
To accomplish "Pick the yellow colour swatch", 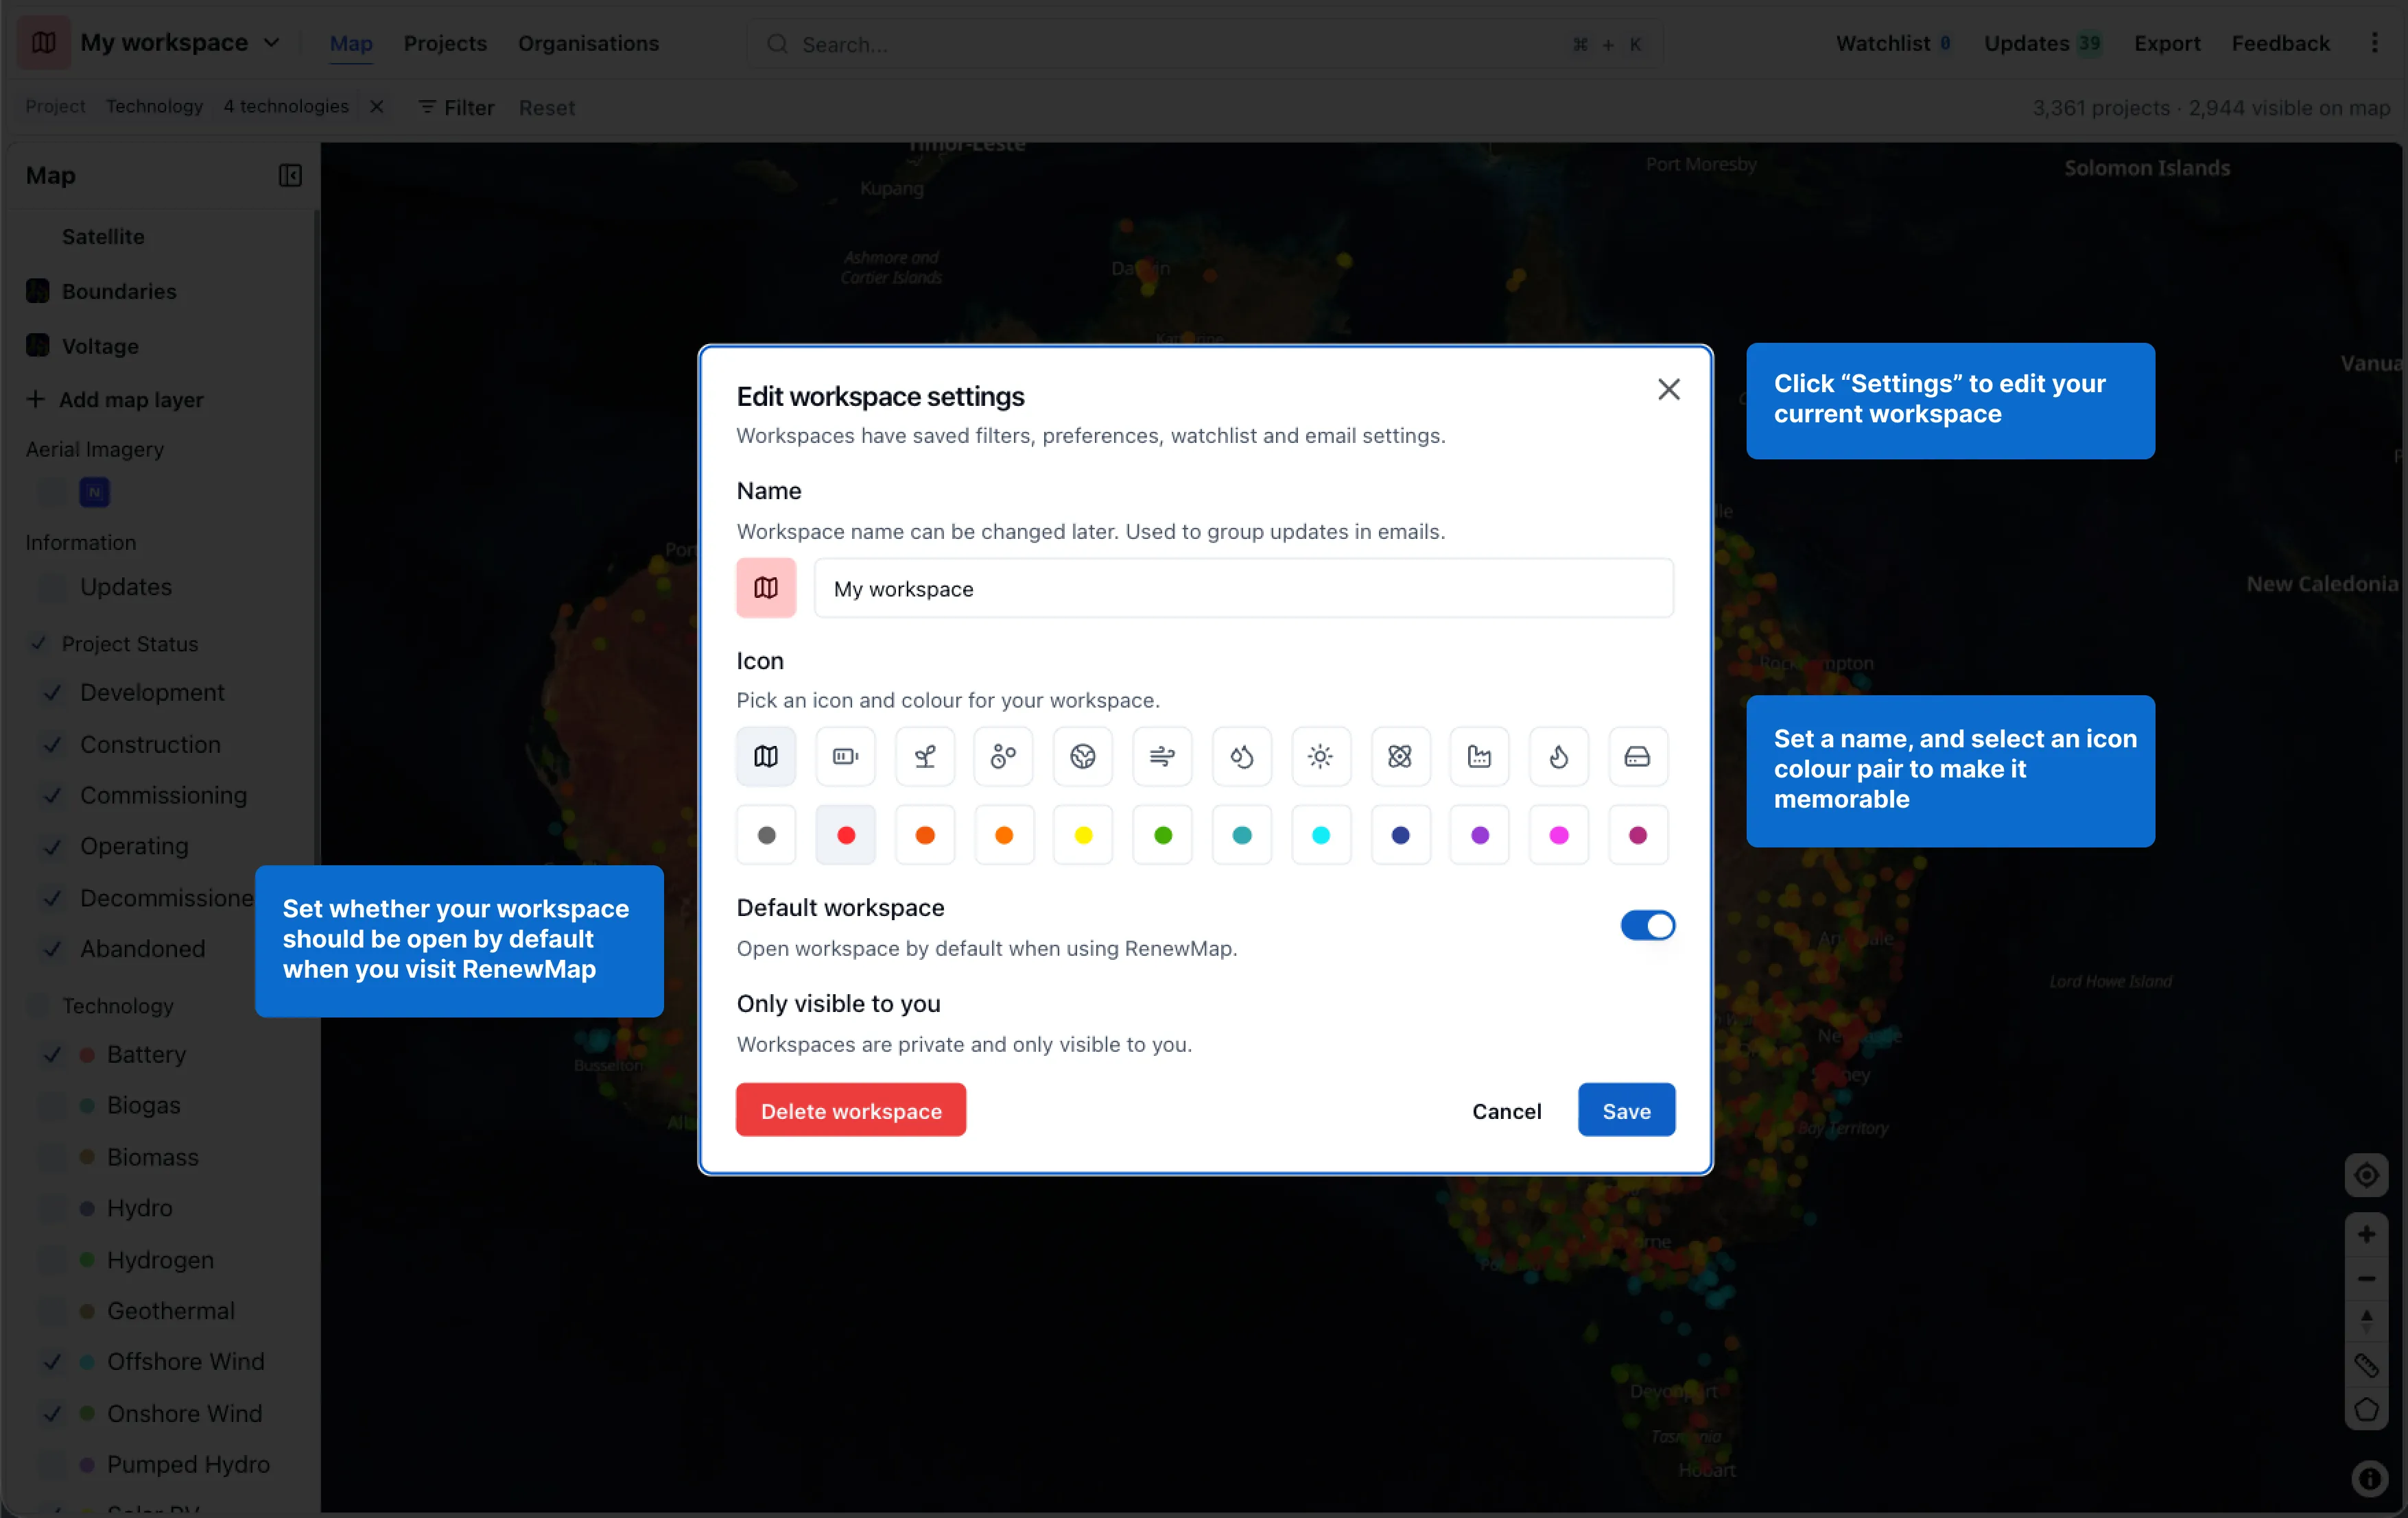I will [1083, 836].
